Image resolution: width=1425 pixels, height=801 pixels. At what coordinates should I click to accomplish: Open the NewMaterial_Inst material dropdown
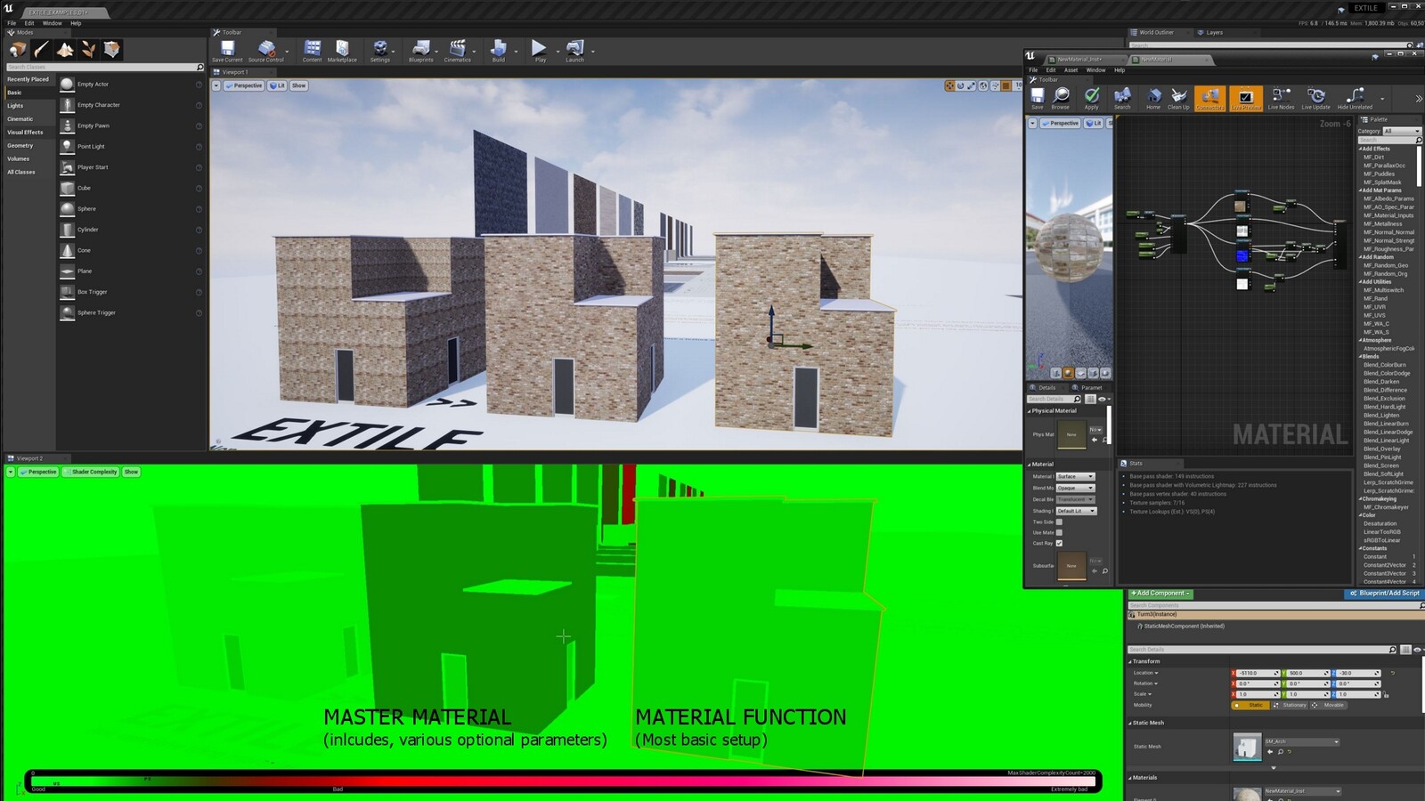[1302, 790]
